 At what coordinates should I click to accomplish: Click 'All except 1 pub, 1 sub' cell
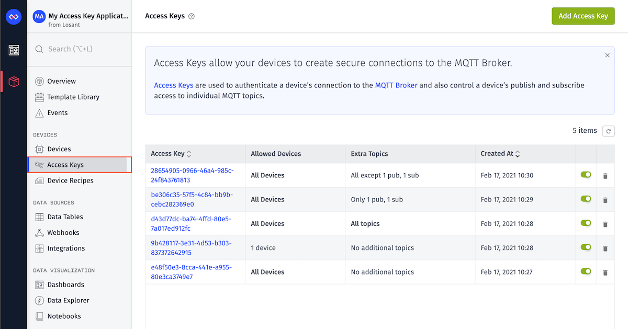pos(385,175)
